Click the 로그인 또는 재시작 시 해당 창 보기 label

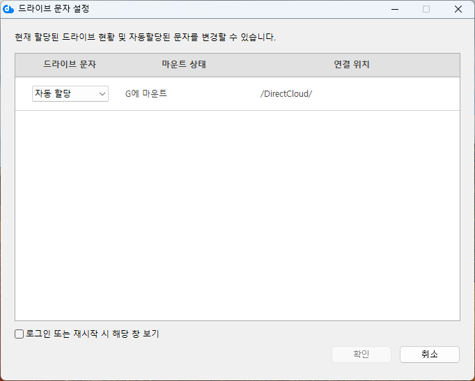(93, 334)
